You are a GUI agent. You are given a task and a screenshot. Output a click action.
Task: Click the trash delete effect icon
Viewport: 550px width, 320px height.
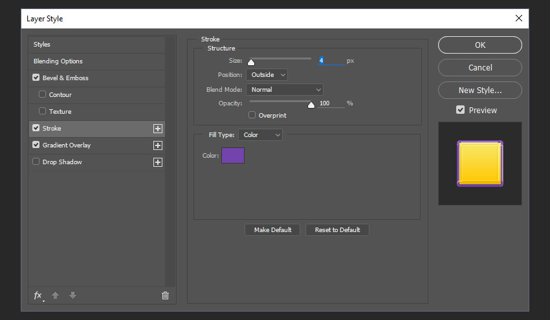coord(165,295)
